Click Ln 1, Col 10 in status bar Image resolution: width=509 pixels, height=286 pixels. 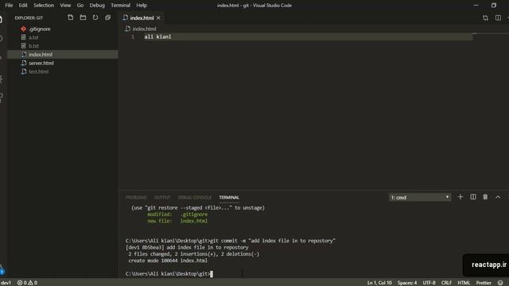pyautogui.click(x=379, y=283)
